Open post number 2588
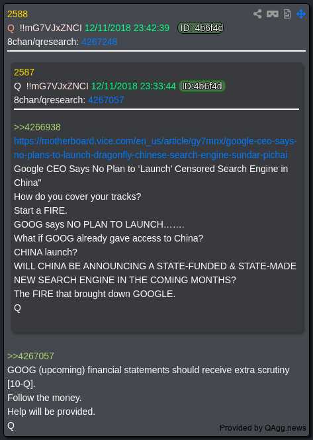 [17, 14]
